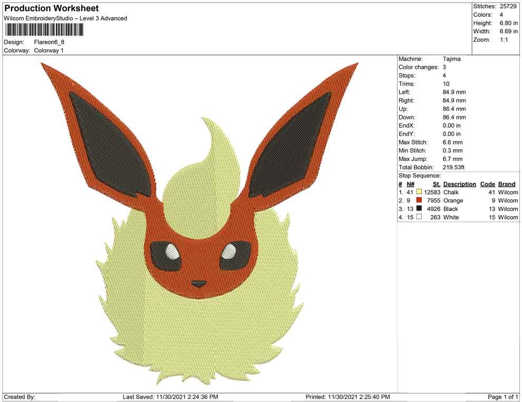Click the Black color swatch in stop sequence
The height and width of the screenshot is (402, 522).
419,208
